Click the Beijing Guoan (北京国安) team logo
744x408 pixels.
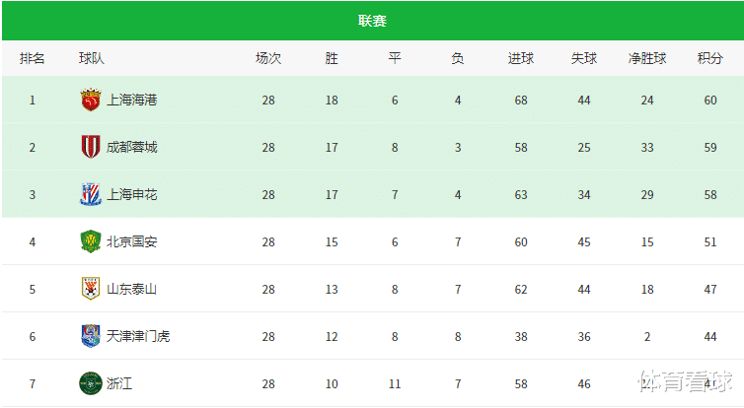click(x=91, y=241)
